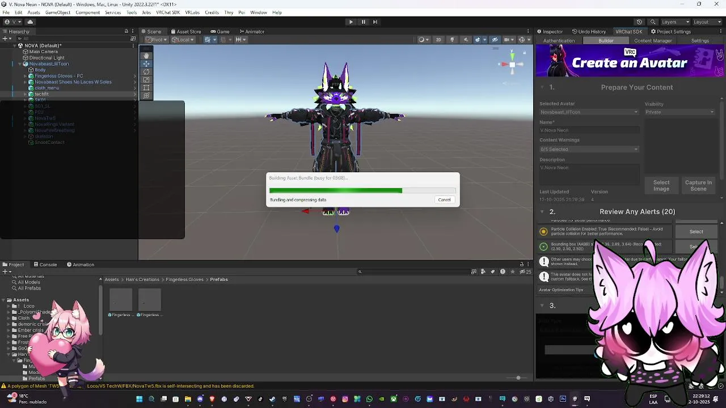Select the Scale tool in Scene
The height and width of the screenshot is (408, 726).
point(146,79)
